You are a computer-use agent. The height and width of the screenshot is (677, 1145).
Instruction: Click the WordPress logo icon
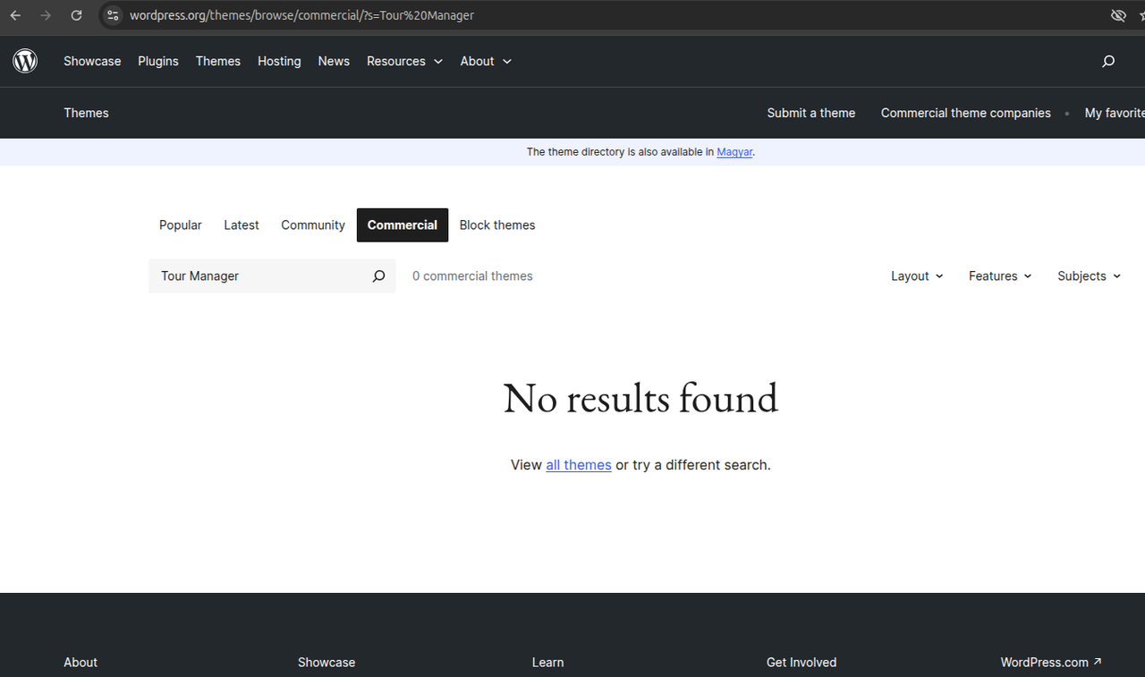point(25,61)
